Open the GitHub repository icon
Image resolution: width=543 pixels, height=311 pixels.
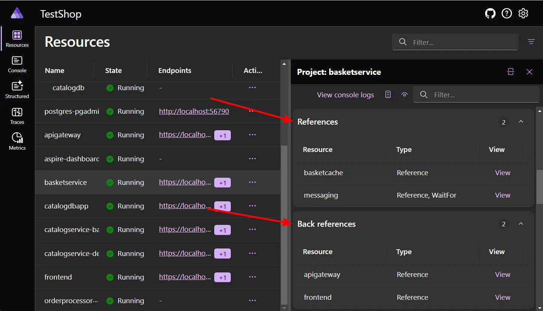tap(490, 13)
